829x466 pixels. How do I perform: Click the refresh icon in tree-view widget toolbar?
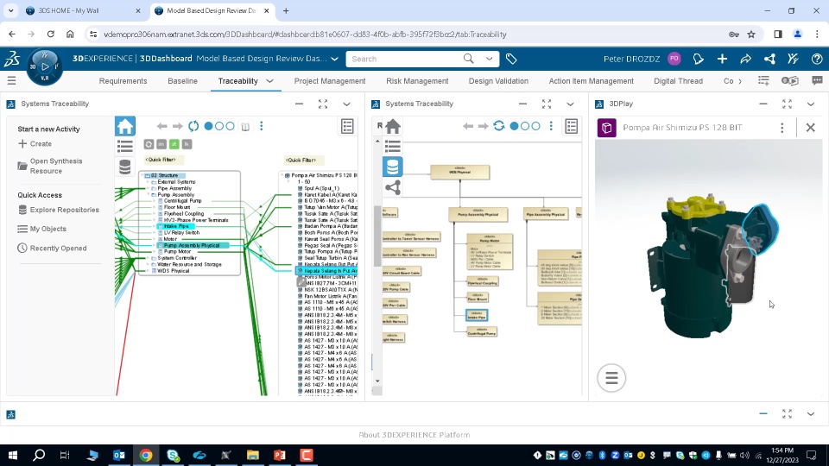(x=193, y=126)
